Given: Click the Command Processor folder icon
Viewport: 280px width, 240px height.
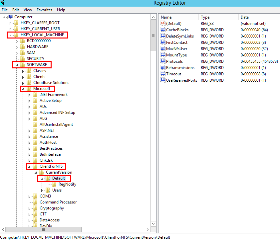Looking at the screenshot, I should 35,202.
